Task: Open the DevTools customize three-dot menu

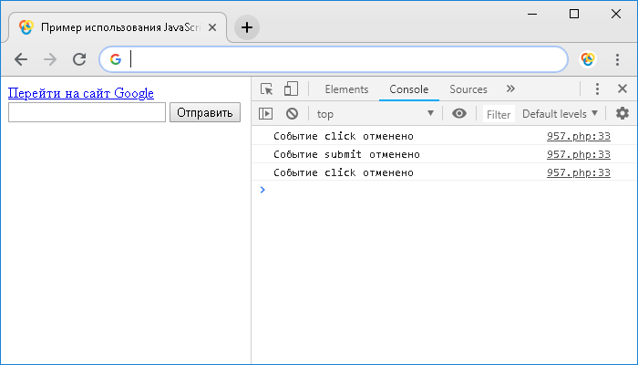Action: click(597, 89)
